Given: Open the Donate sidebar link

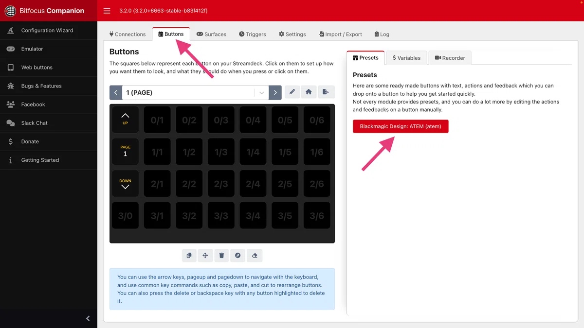Looking at the screenshot, I should coord(49,141).
